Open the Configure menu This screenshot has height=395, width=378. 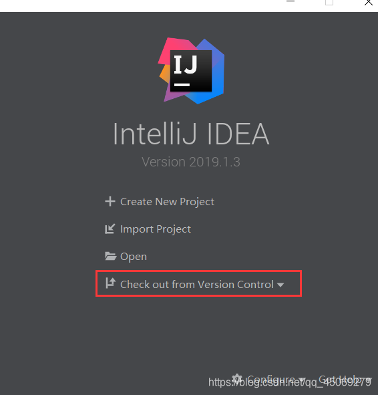[x=271, y=379]
